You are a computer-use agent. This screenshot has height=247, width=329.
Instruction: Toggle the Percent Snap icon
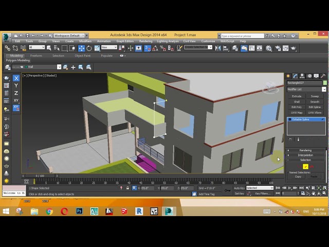coord(163,48)
